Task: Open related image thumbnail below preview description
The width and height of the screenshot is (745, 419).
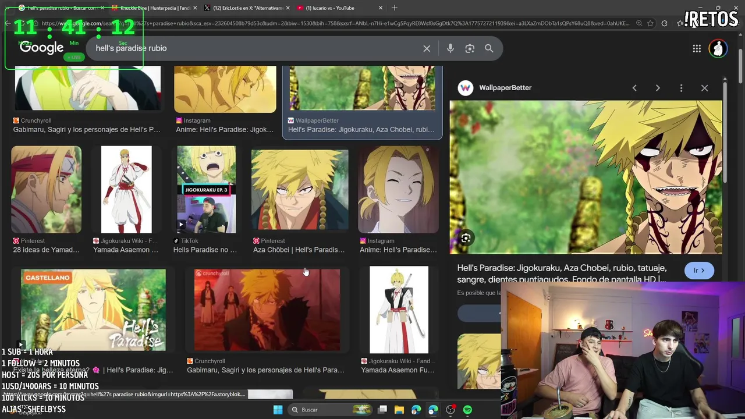Action: click(x=479, y=361)
